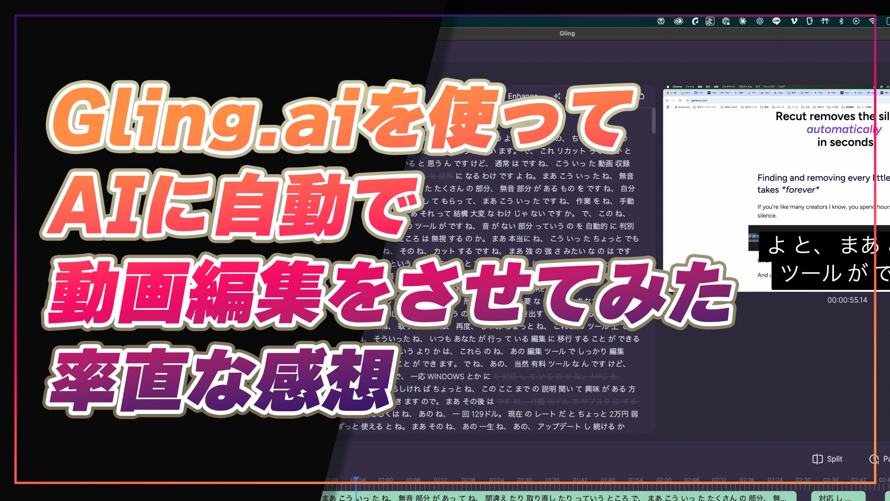Click the Wi-Fi icon in the menu bar

tap(872, 22)
